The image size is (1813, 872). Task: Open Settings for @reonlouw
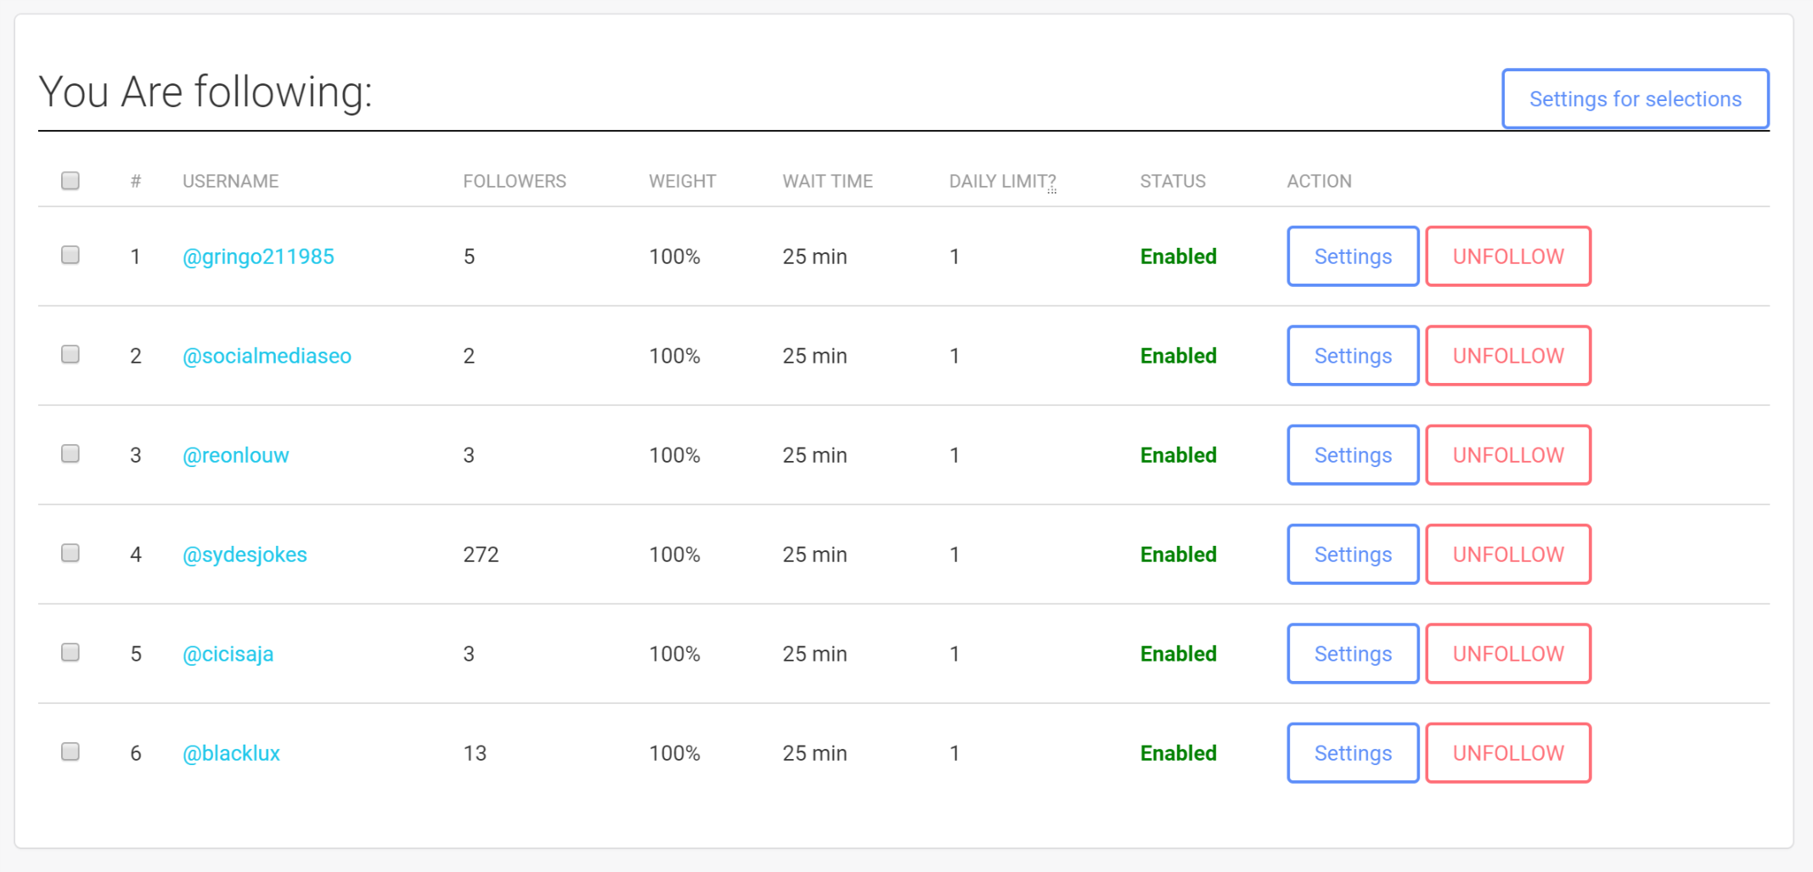pyautogui.click(x=1353, y=455)
